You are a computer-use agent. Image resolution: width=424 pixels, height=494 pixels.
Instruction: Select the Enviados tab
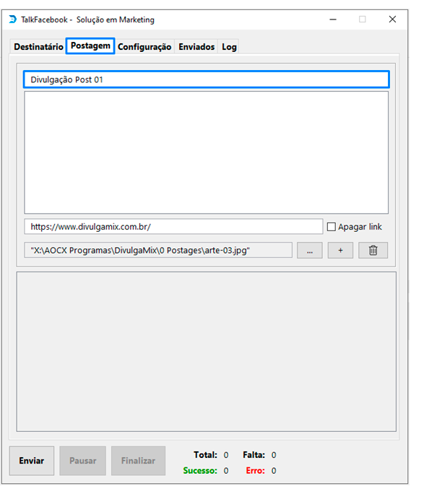pos(196,47)
